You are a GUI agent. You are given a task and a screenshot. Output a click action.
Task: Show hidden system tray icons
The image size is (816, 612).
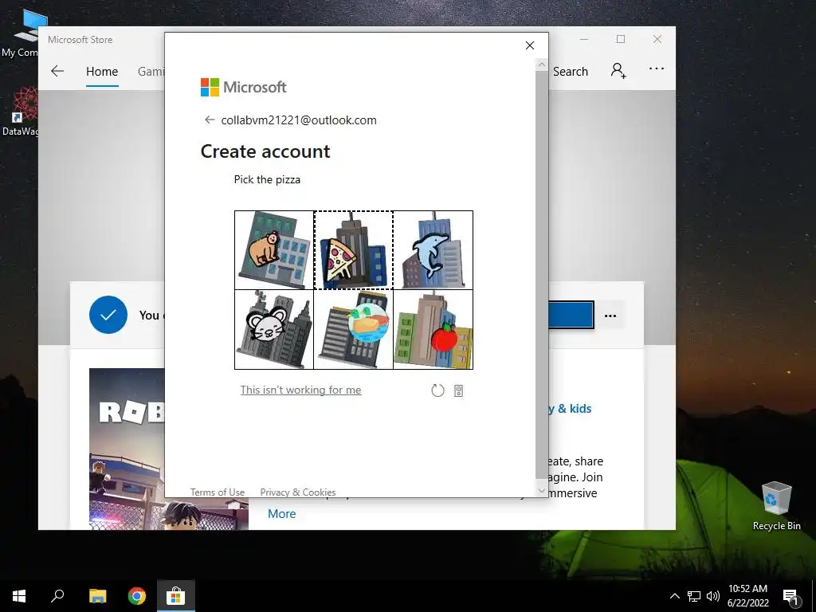674,596
